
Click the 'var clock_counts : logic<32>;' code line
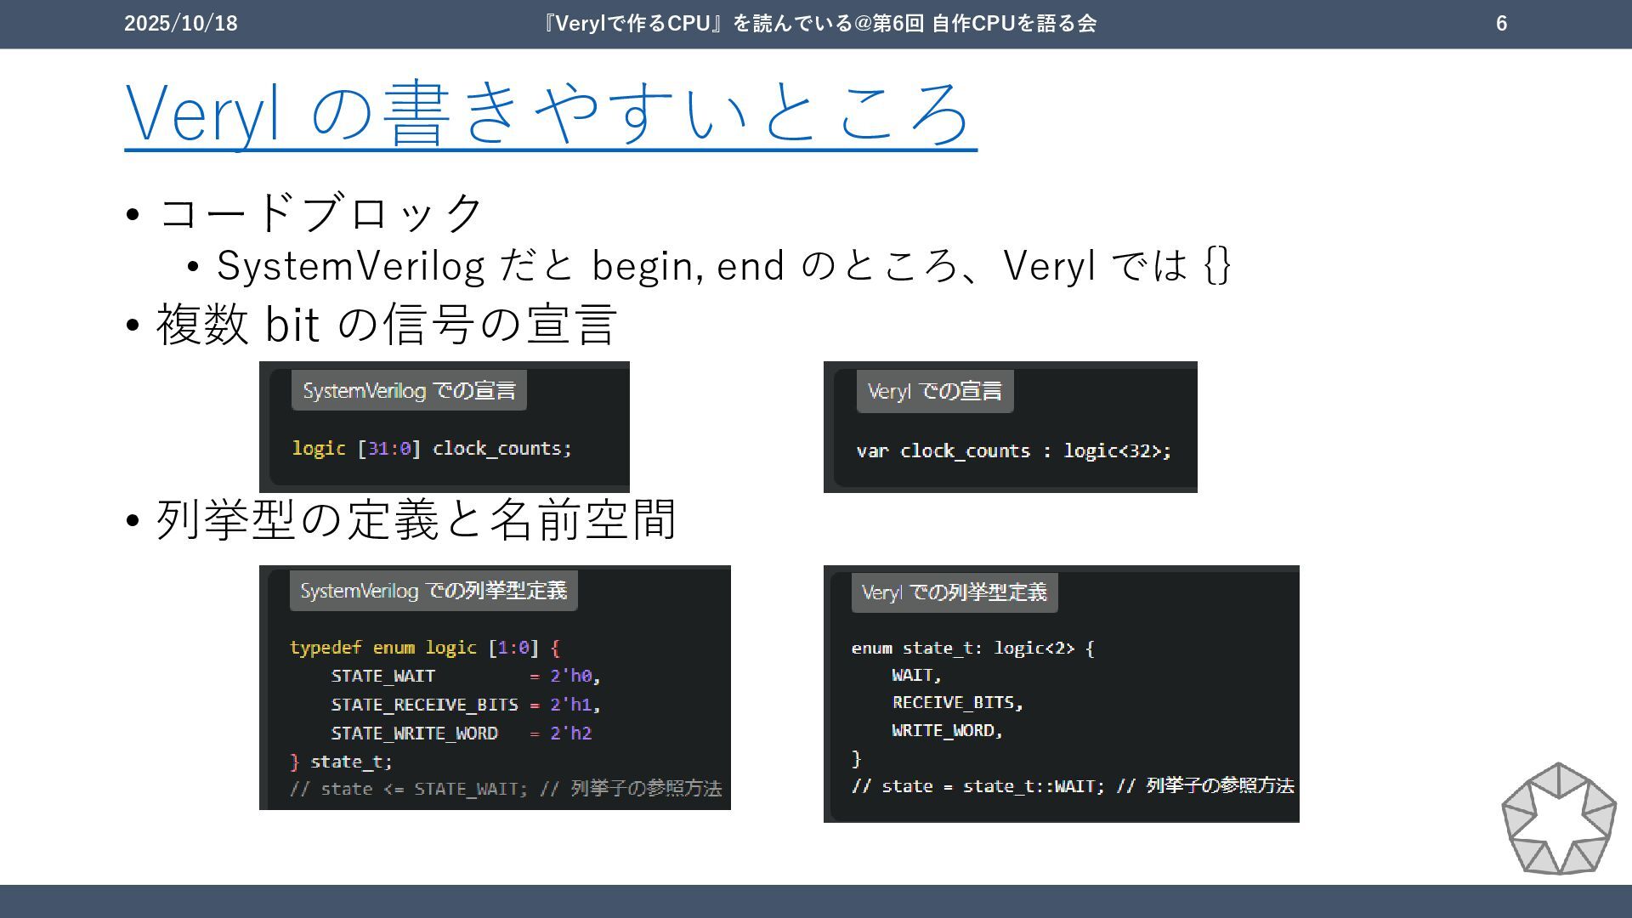point(1013,450)
